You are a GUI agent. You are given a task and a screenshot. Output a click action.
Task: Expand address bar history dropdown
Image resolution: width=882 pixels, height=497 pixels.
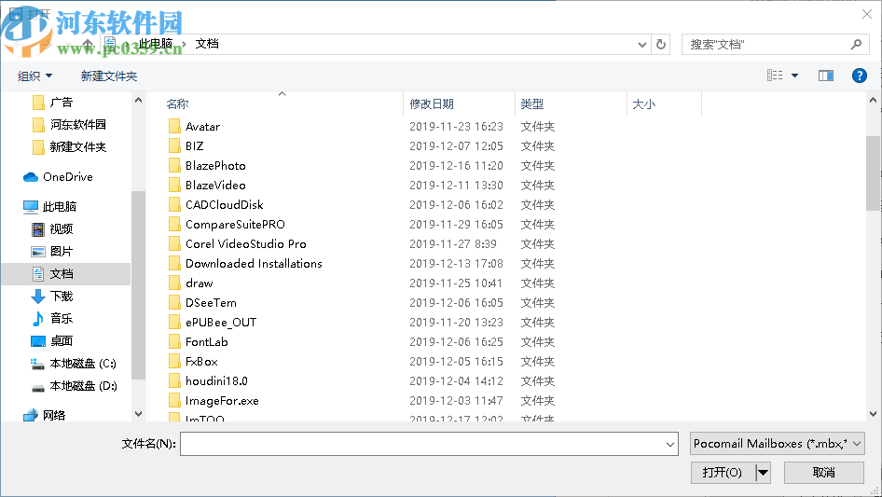pos(641,45)
